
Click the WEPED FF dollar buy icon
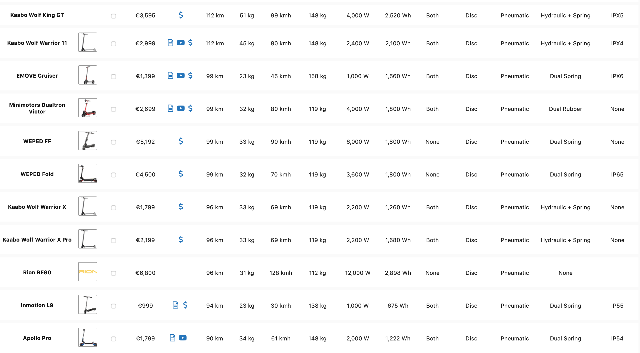pos(181,141)
